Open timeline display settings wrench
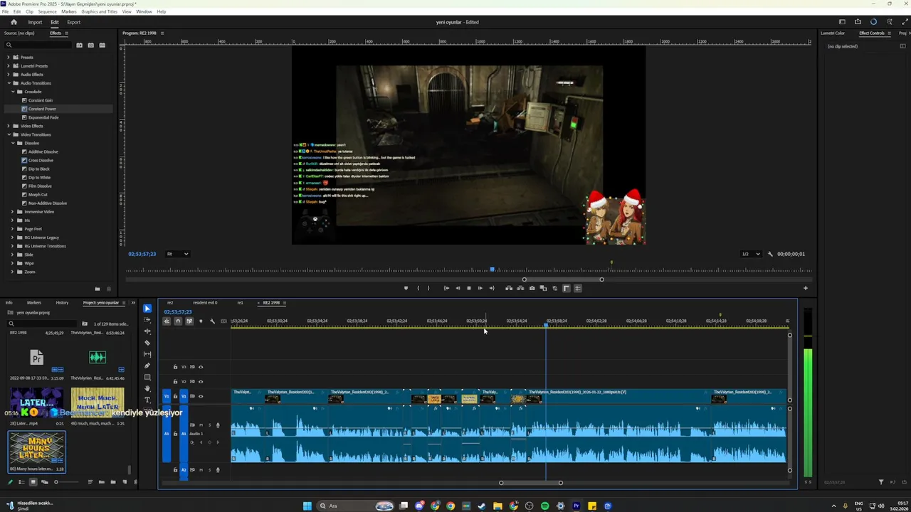Viewport: 911px width, 512px height. (x=212, y=321)
